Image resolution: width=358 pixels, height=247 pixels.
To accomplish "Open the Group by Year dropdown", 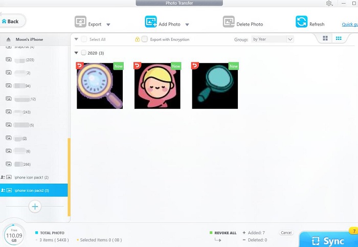I will coord(273,39).
